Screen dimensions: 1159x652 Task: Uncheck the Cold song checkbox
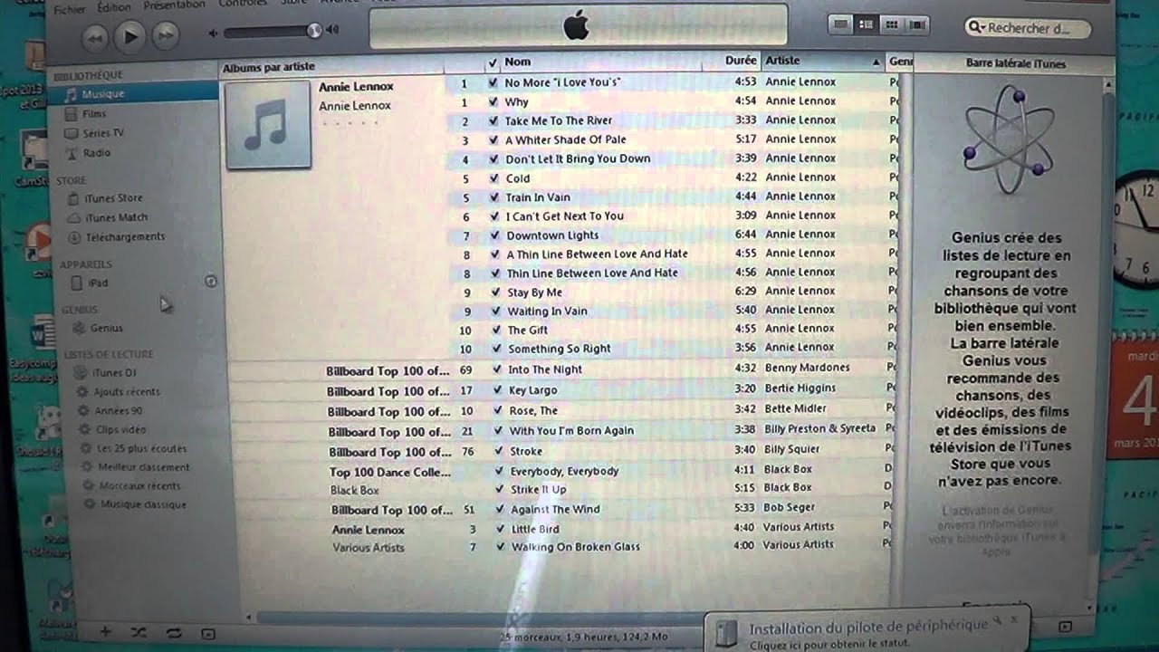pos(493,177)
